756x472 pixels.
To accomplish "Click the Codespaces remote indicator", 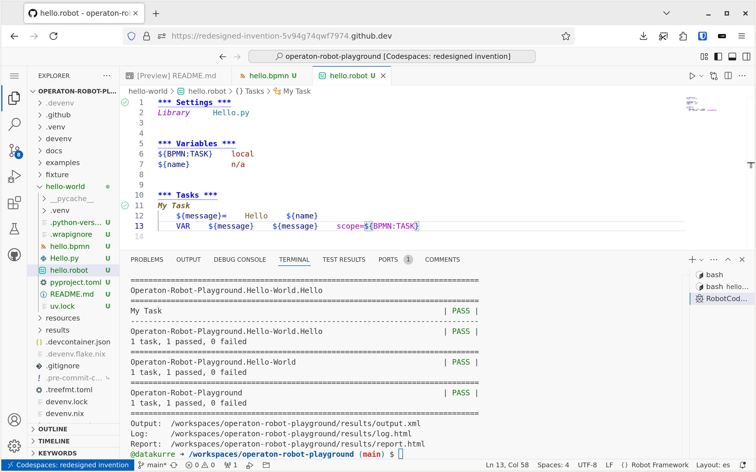I will pos(68,465).
